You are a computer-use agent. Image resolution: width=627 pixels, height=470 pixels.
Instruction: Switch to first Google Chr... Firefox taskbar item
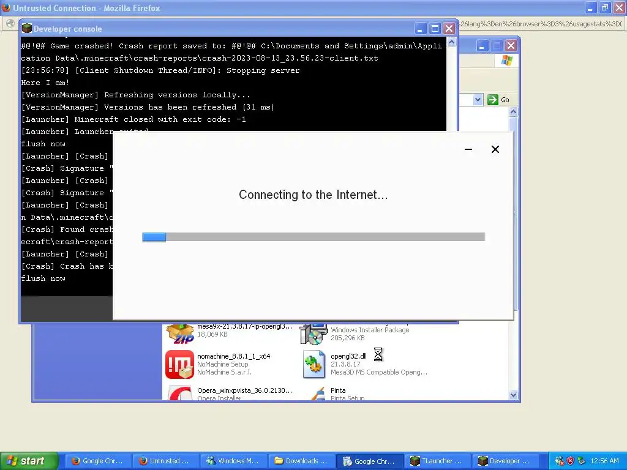click(98, 461)
